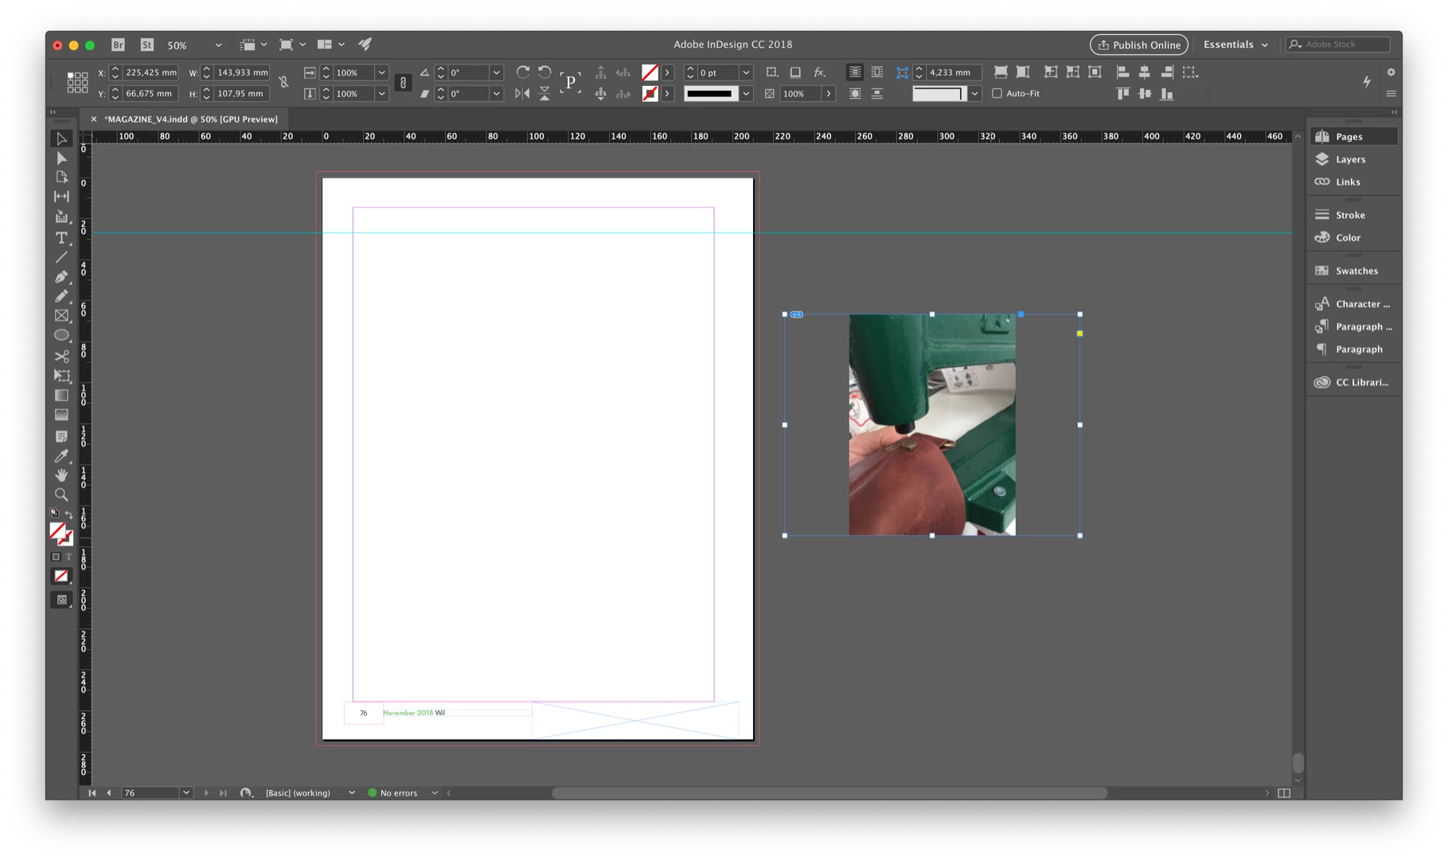Pick the Scissors tool
The image size is (1448, 860).
pos(61,356)
